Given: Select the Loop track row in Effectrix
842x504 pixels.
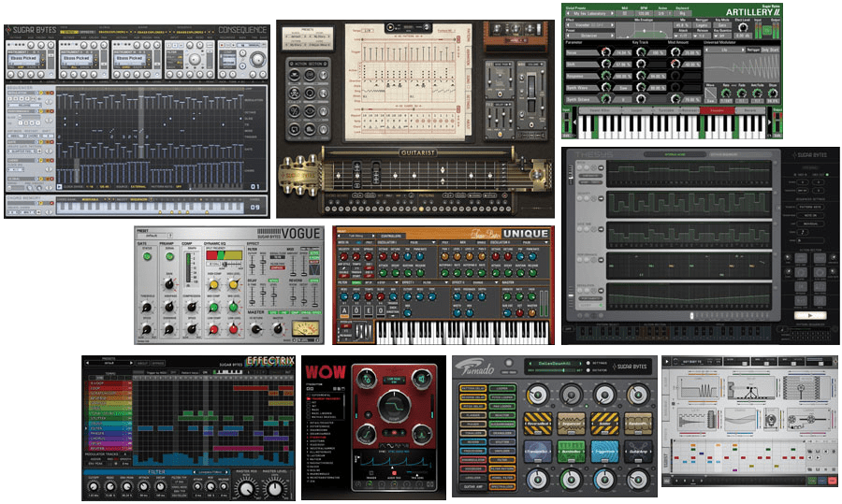Looking at the screenshot, I should coord(109,387).
